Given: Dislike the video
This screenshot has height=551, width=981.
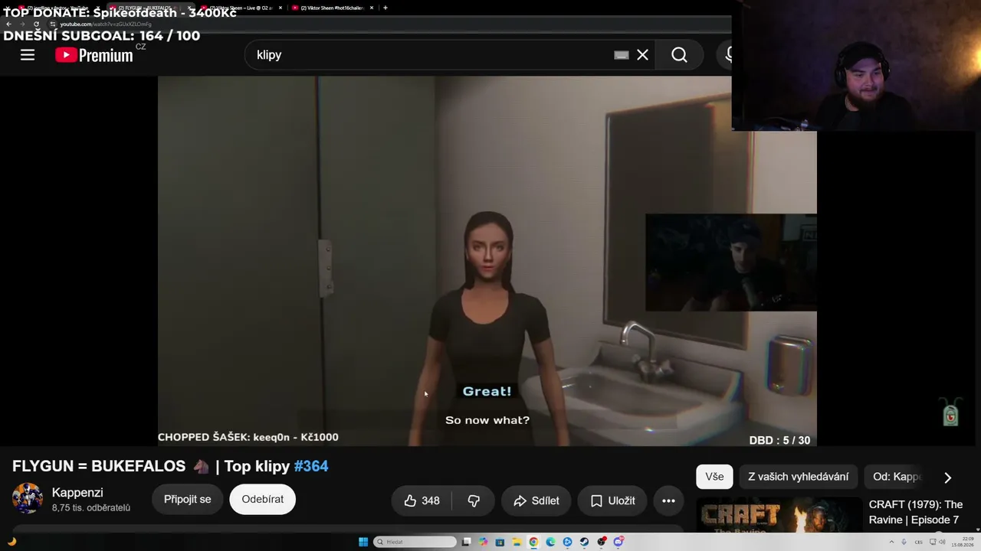Looking at the screenshot, I should coord(474,500).
